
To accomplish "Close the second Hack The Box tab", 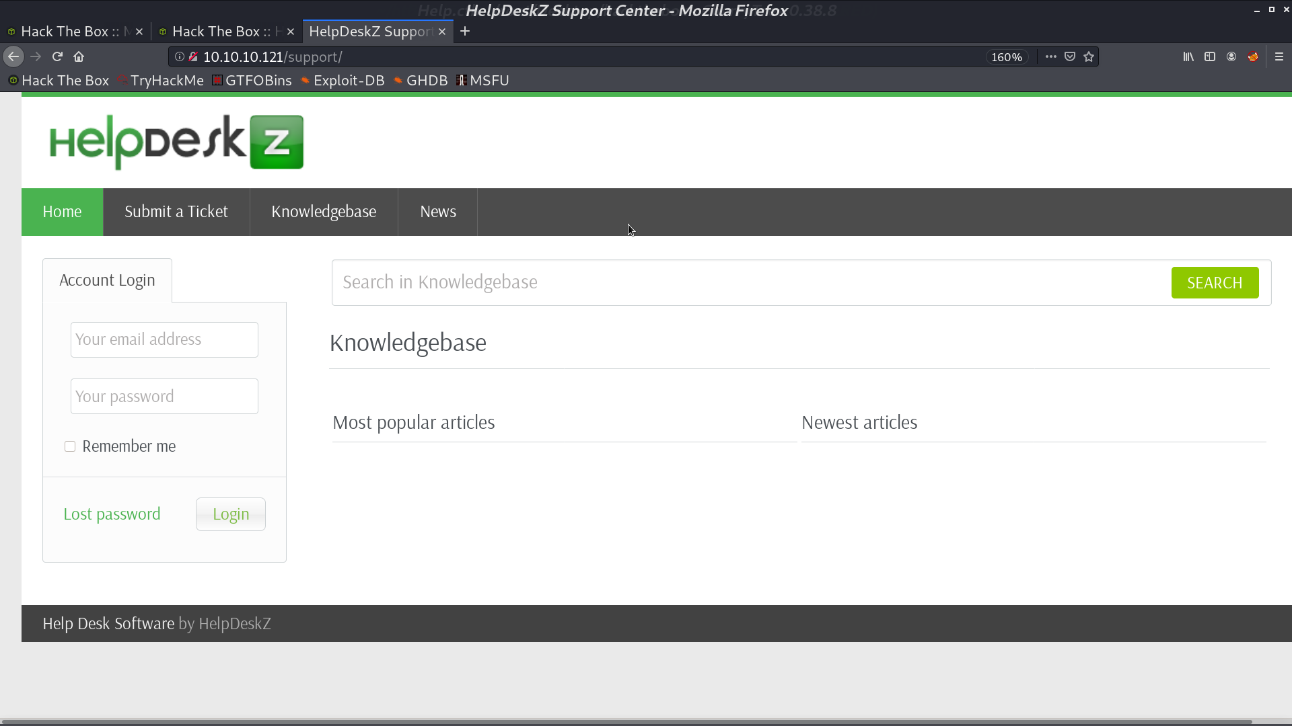I will [x=291, y=32].
